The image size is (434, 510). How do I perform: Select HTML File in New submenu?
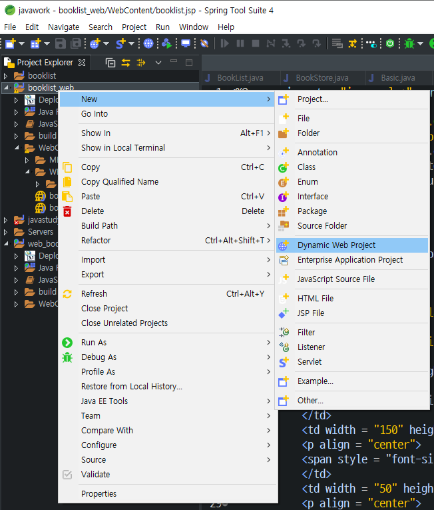click(x=352, y=299)
